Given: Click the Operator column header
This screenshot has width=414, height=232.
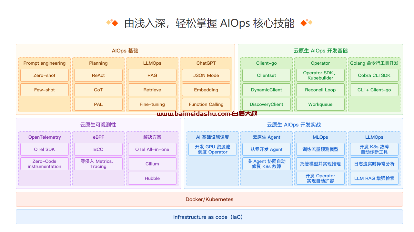Looking at the screenshot, I should (320, 63).
